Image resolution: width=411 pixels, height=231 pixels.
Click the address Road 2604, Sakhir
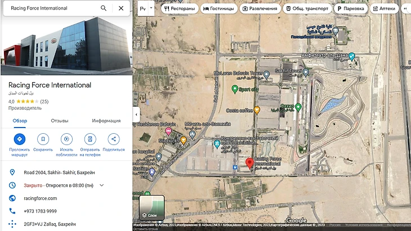tap(59, 173)
